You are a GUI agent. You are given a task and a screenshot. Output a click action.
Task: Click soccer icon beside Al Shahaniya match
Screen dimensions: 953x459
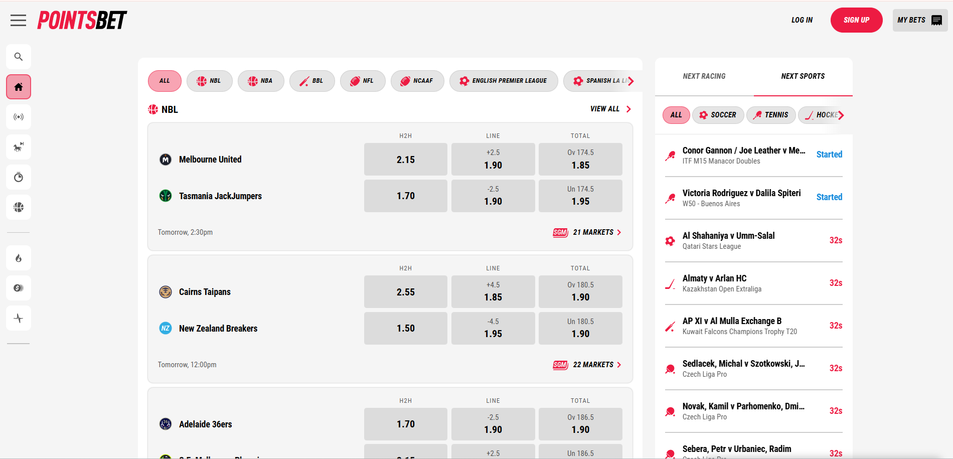point(670,241)
